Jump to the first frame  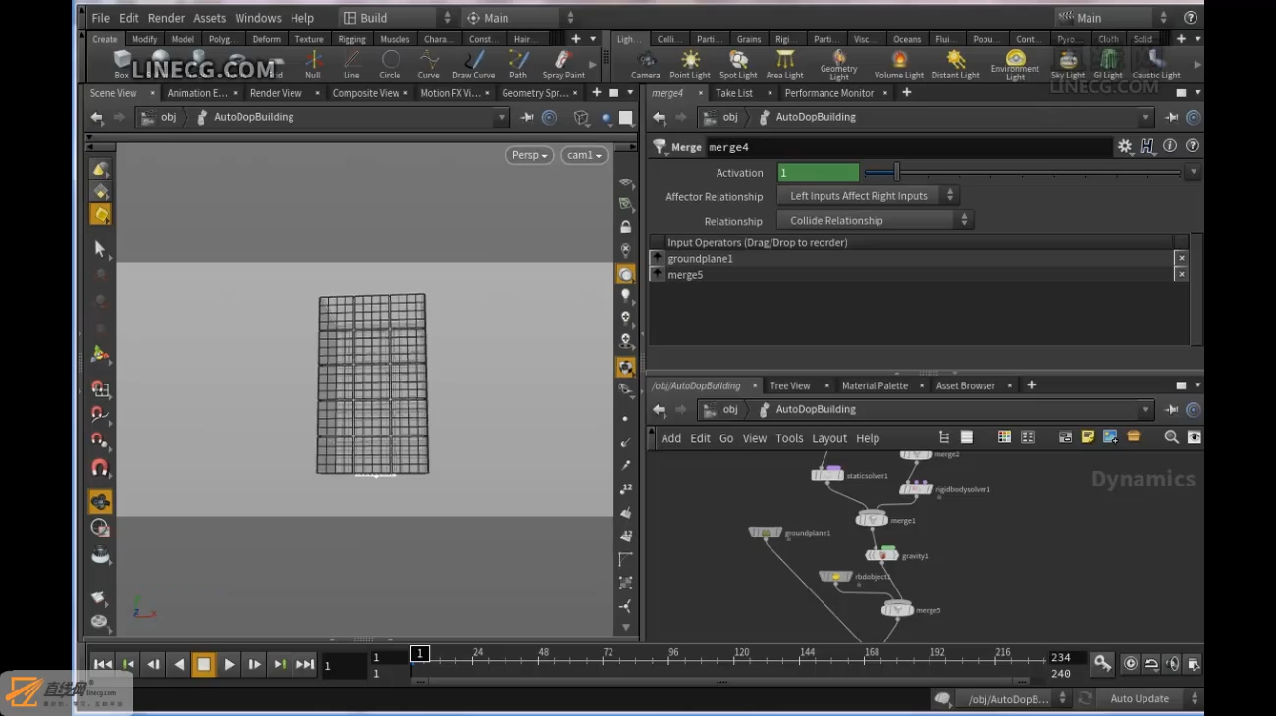[102, 664]
